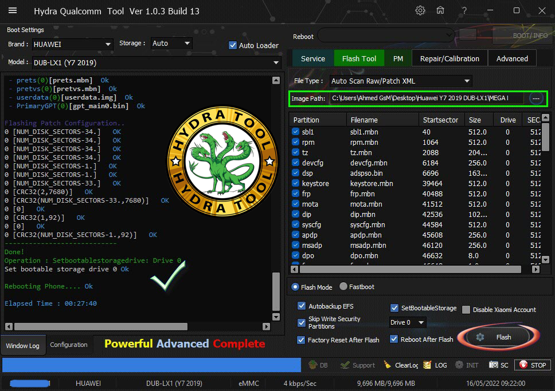The image size is (555, 391).
Task: Open the File Type dropdown
Action: pos(401,81)
